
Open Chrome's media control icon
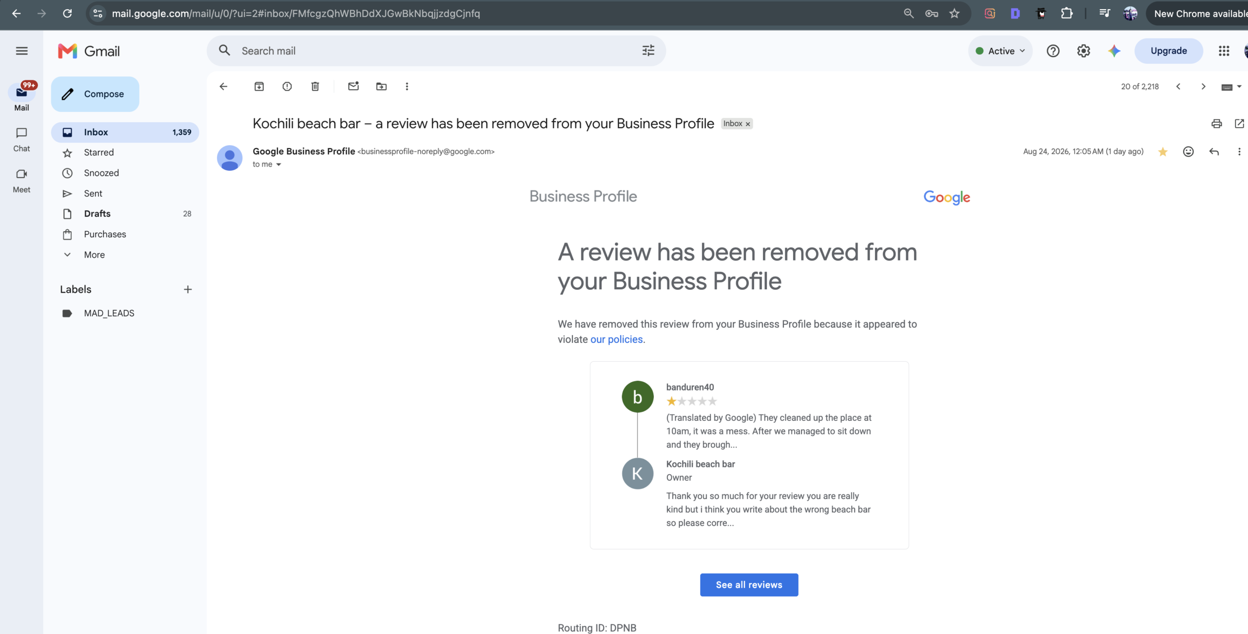1105,14
